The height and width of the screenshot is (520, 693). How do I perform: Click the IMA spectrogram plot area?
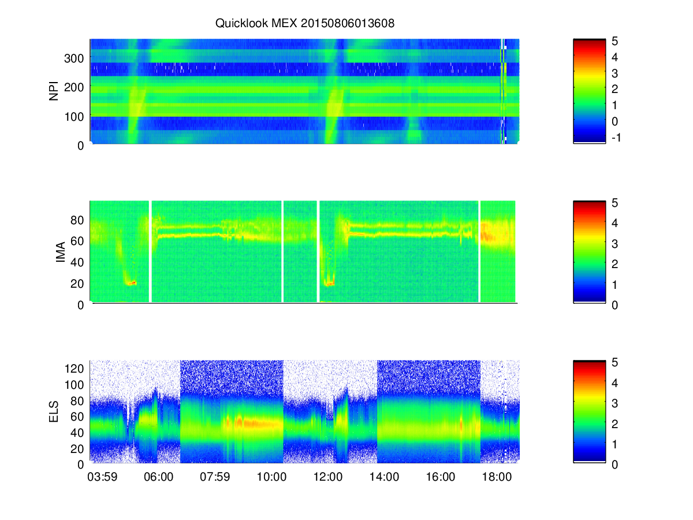click(303, 251)
